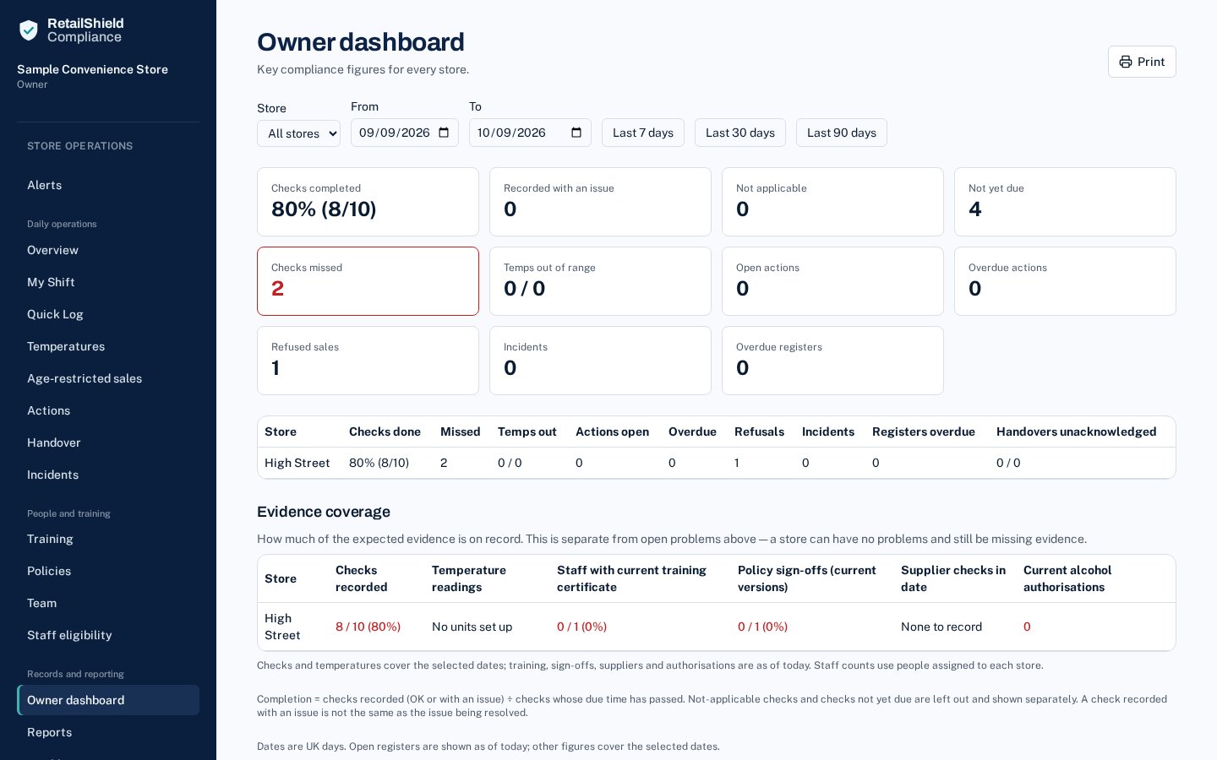Viewport: 1217px width, 760px height.
Task: Apply the Last 7 days filter
Action: pyautogui.click(x=643, y=133)
